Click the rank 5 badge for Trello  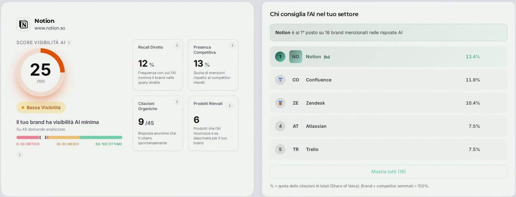280,149
